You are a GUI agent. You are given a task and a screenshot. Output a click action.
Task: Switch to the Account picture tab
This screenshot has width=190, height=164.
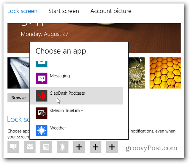(111, 11)
